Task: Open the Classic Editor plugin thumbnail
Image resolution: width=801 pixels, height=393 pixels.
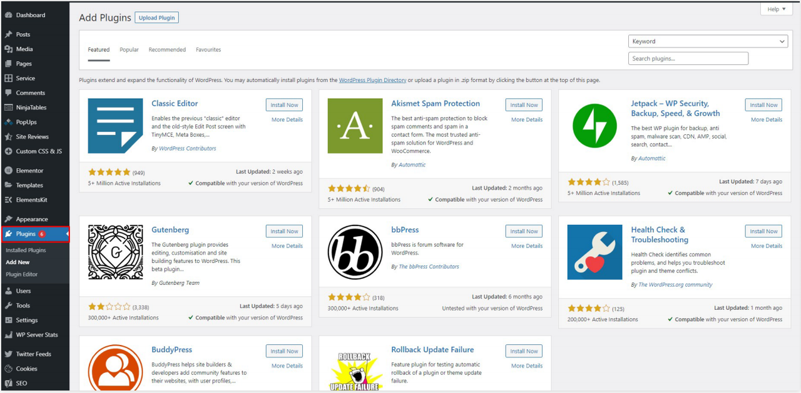Action: pyautogui.click(x=115, y=126)
